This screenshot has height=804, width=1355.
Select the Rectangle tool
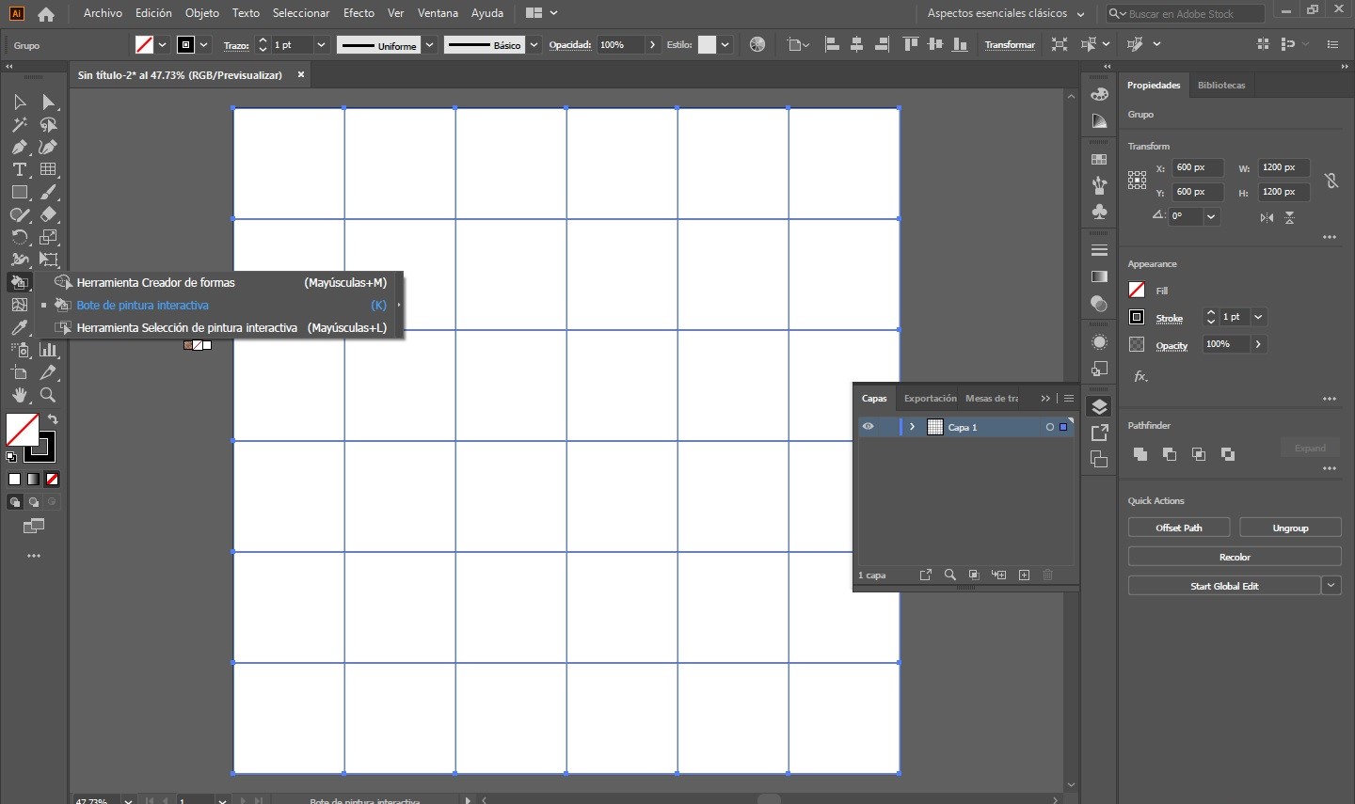[x=20, y=192]
